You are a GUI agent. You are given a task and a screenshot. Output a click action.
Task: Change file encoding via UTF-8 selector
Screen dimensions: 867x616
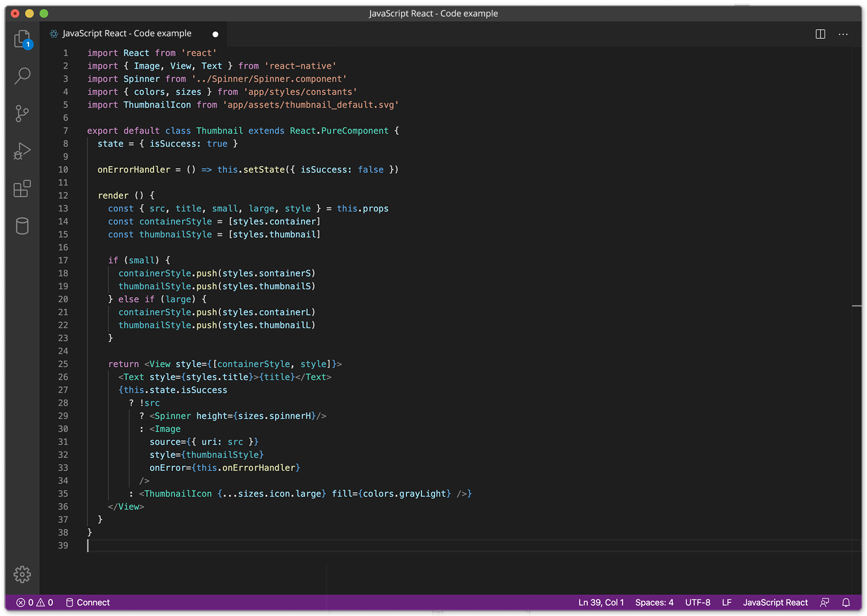tap(698, 603)
